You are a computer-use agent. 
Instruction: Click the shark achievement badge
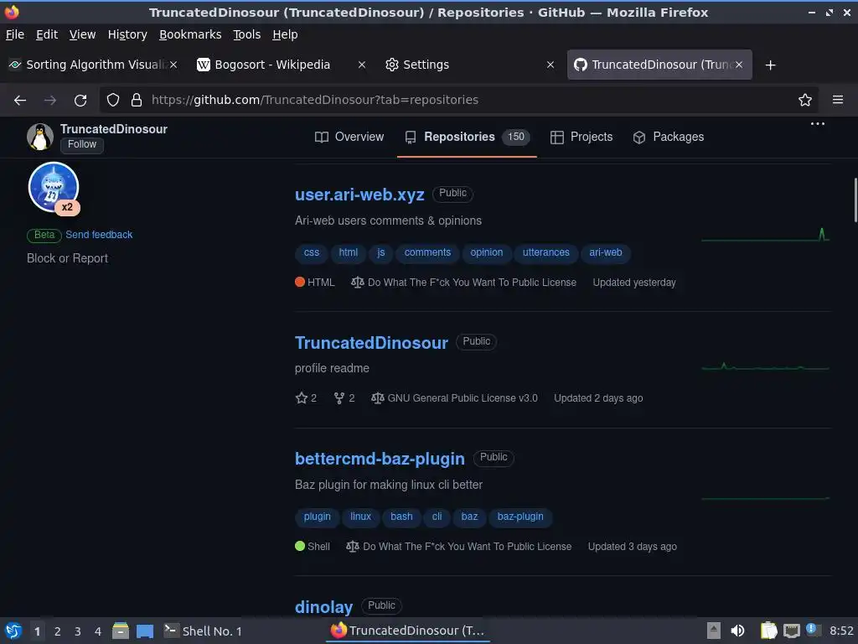[54, 187]
